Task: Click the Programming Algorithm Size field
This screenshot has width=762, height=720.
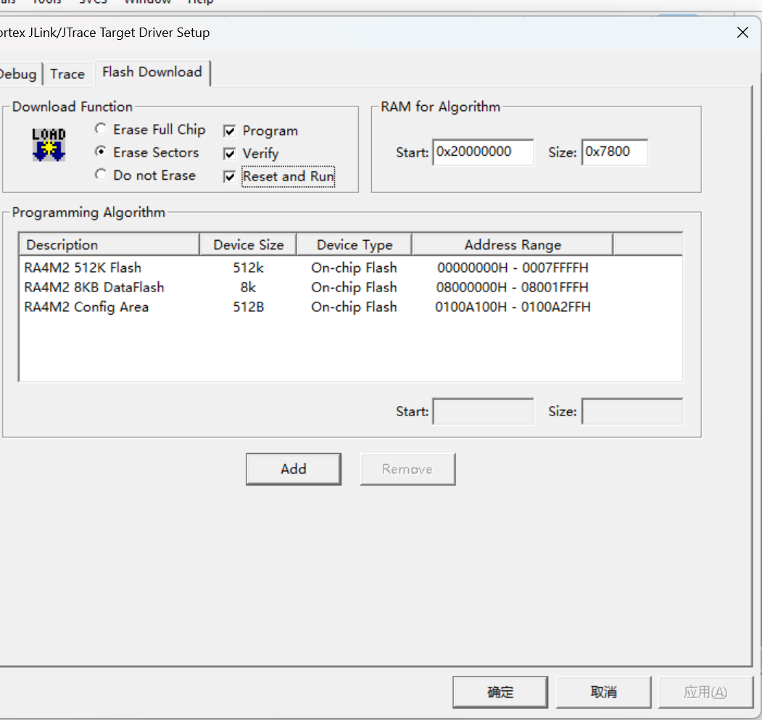Action: click(631, 411)
